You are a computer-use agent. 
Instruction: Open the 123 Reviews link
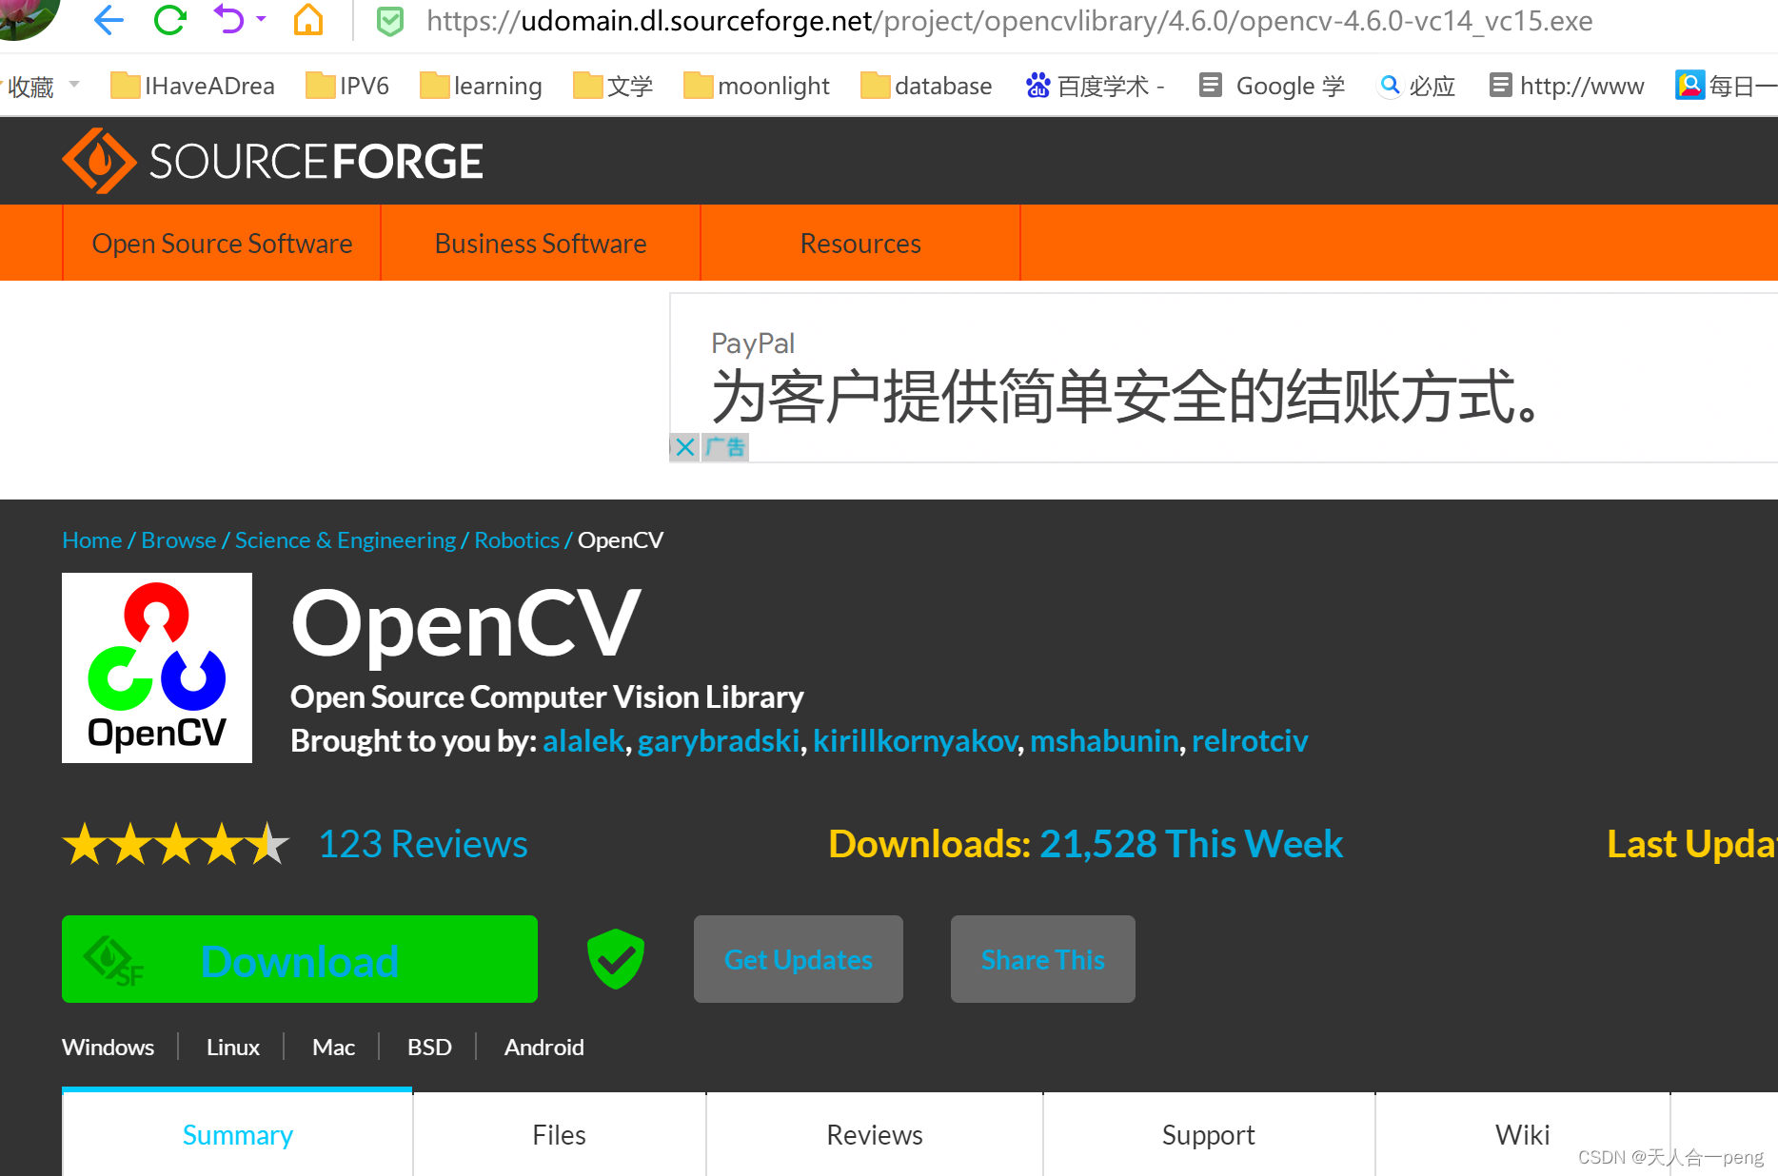tap(423, 844)
